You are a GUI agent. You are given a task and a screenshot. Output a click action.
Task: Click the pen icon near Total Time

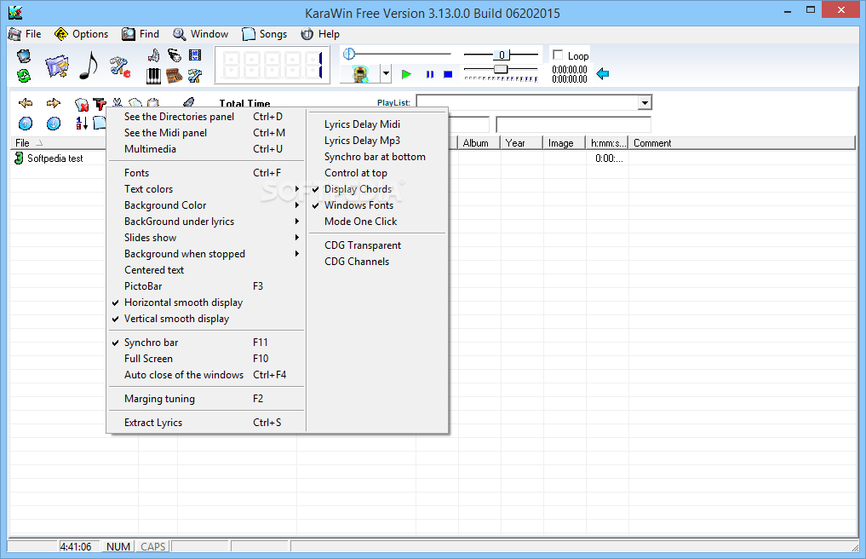pyautogui.click(x=188, y=102)
